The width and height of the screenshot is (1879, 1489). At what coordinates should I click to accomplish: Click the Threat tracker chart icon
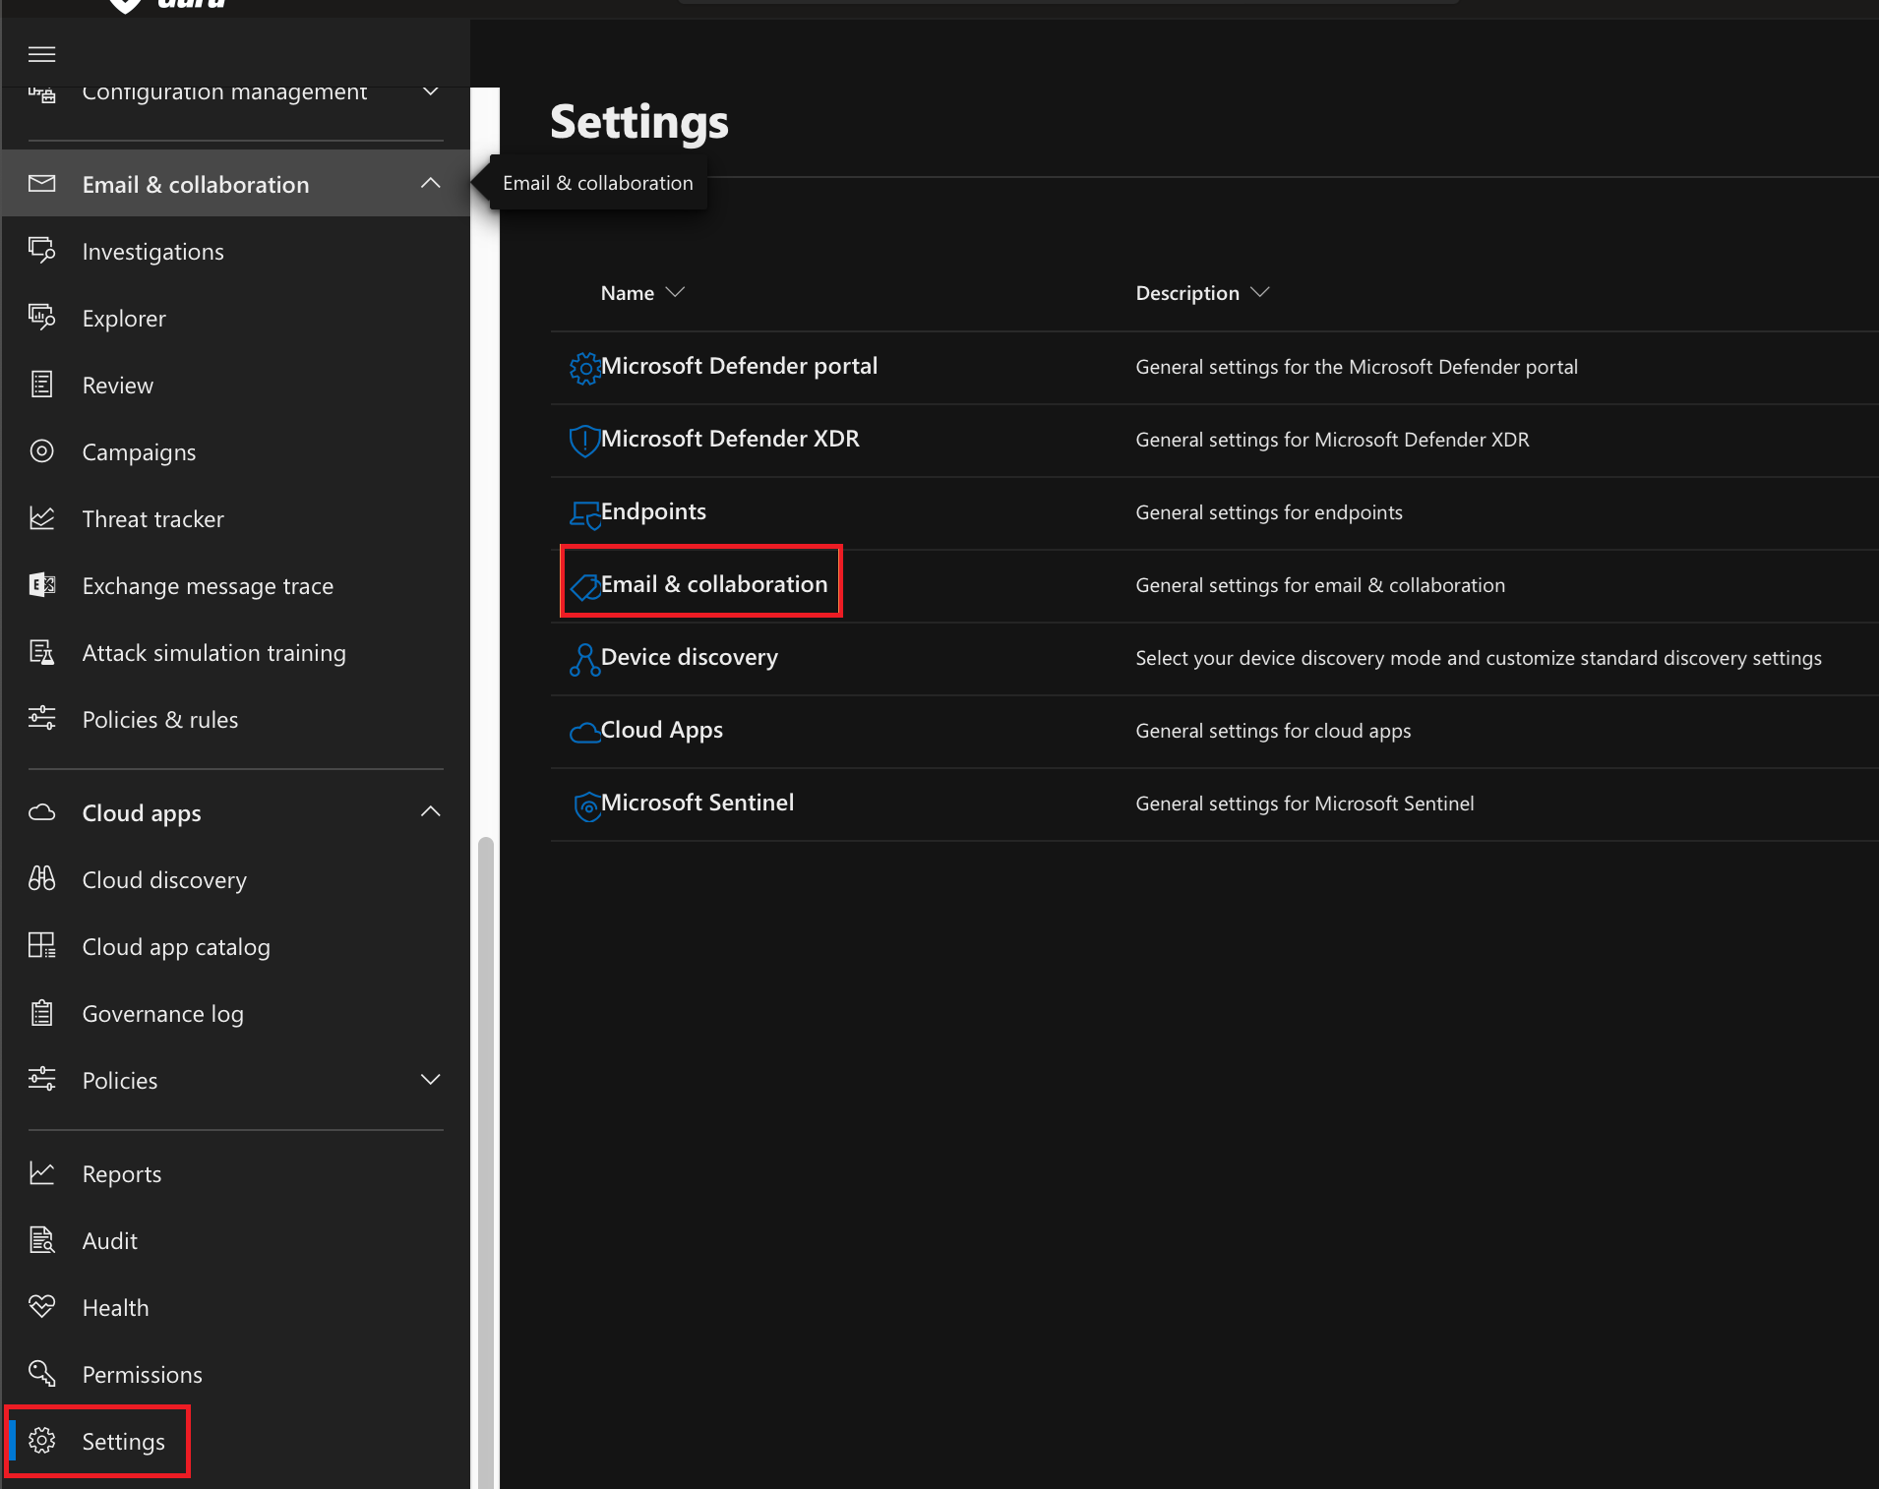[x=41, y=518]
